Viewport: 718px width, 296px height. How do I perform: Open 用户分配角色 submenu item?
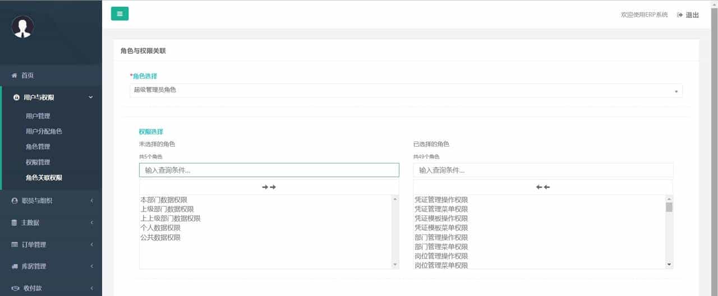coord(44,131)
